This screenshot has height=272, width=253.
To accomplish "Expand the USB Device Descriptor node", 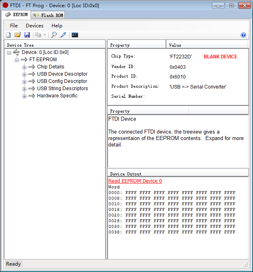I will coord(24,74).
